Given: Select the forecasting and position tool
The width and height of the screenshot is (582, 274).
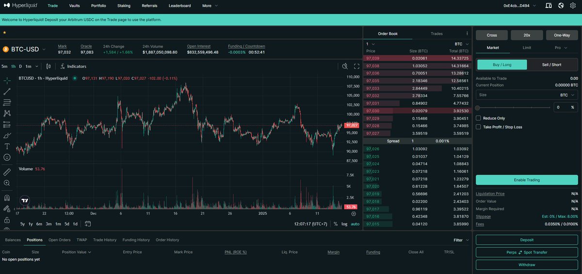Looking at the screenshot, I should tap(7, 124).
